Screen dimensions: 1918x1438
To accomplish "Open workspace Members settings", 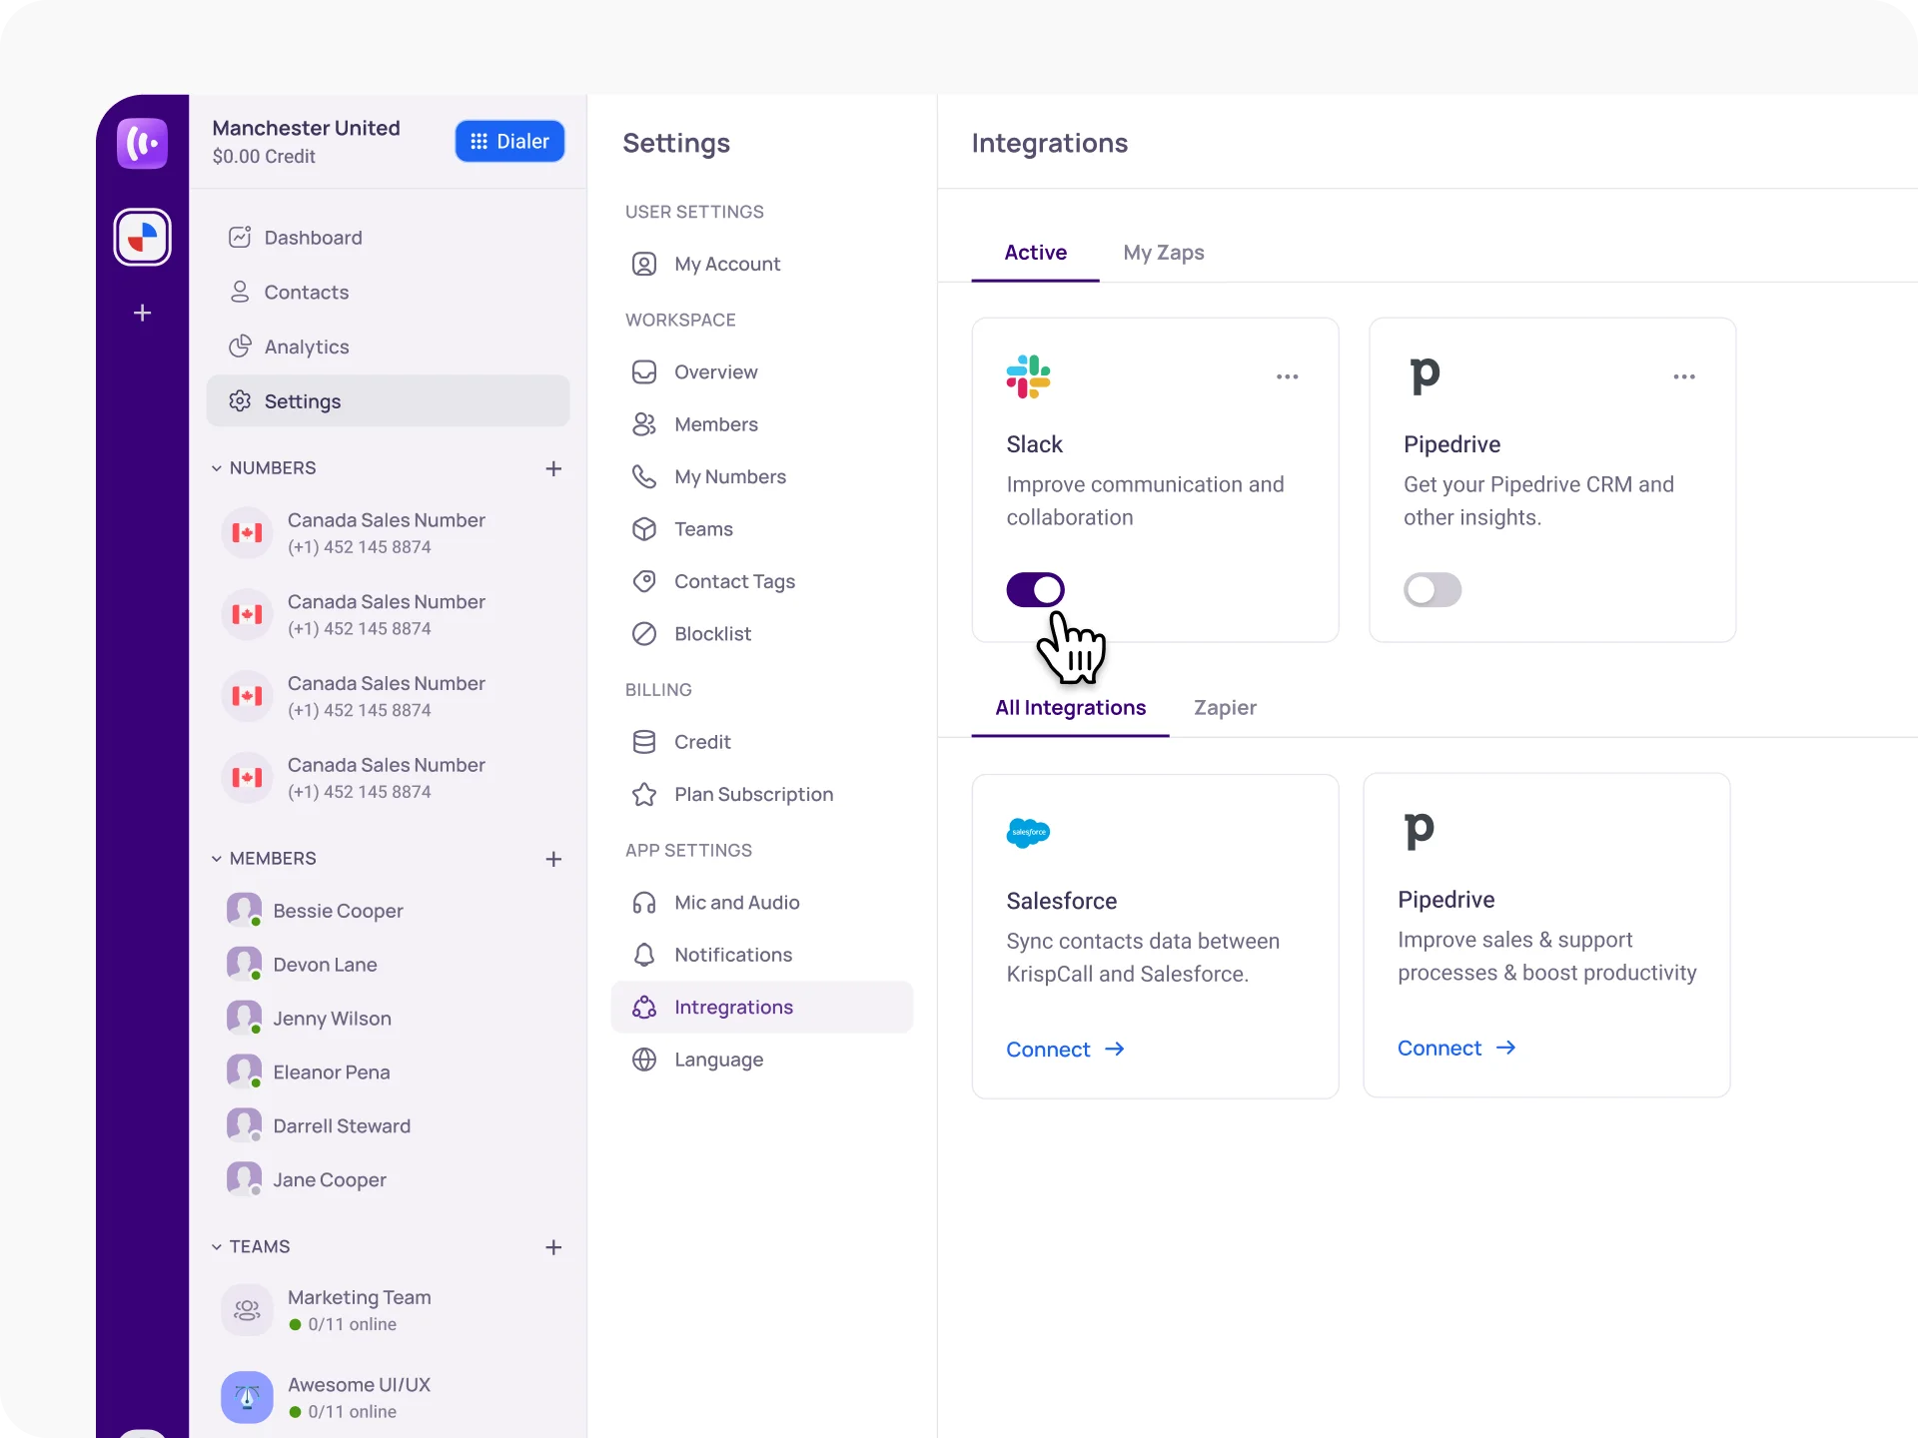I will click(x=761, y=424).
